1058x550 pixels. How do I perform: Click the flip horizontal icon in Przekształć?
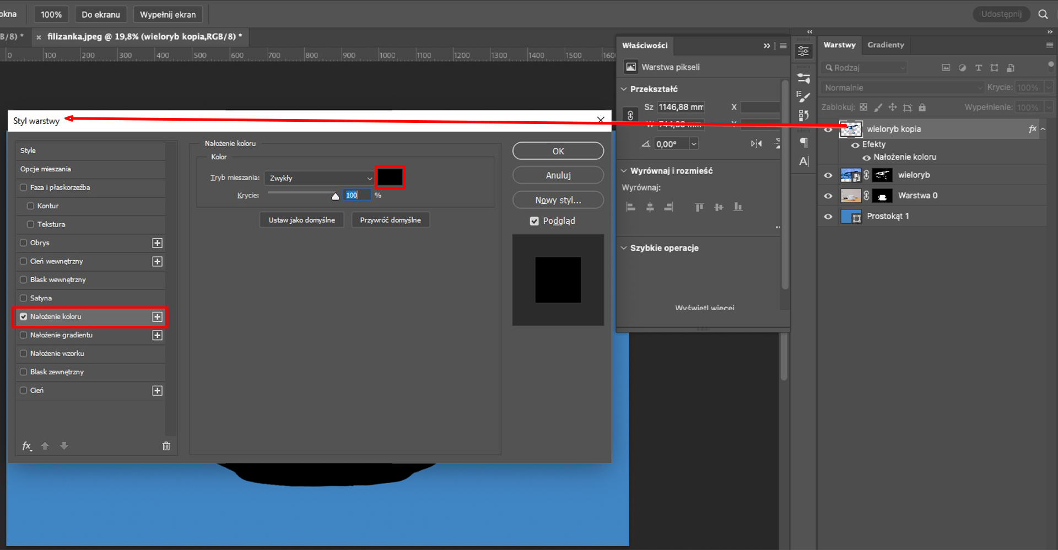(757, 144)
